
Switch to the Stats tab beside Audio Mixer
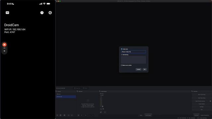tap(141, 115)
